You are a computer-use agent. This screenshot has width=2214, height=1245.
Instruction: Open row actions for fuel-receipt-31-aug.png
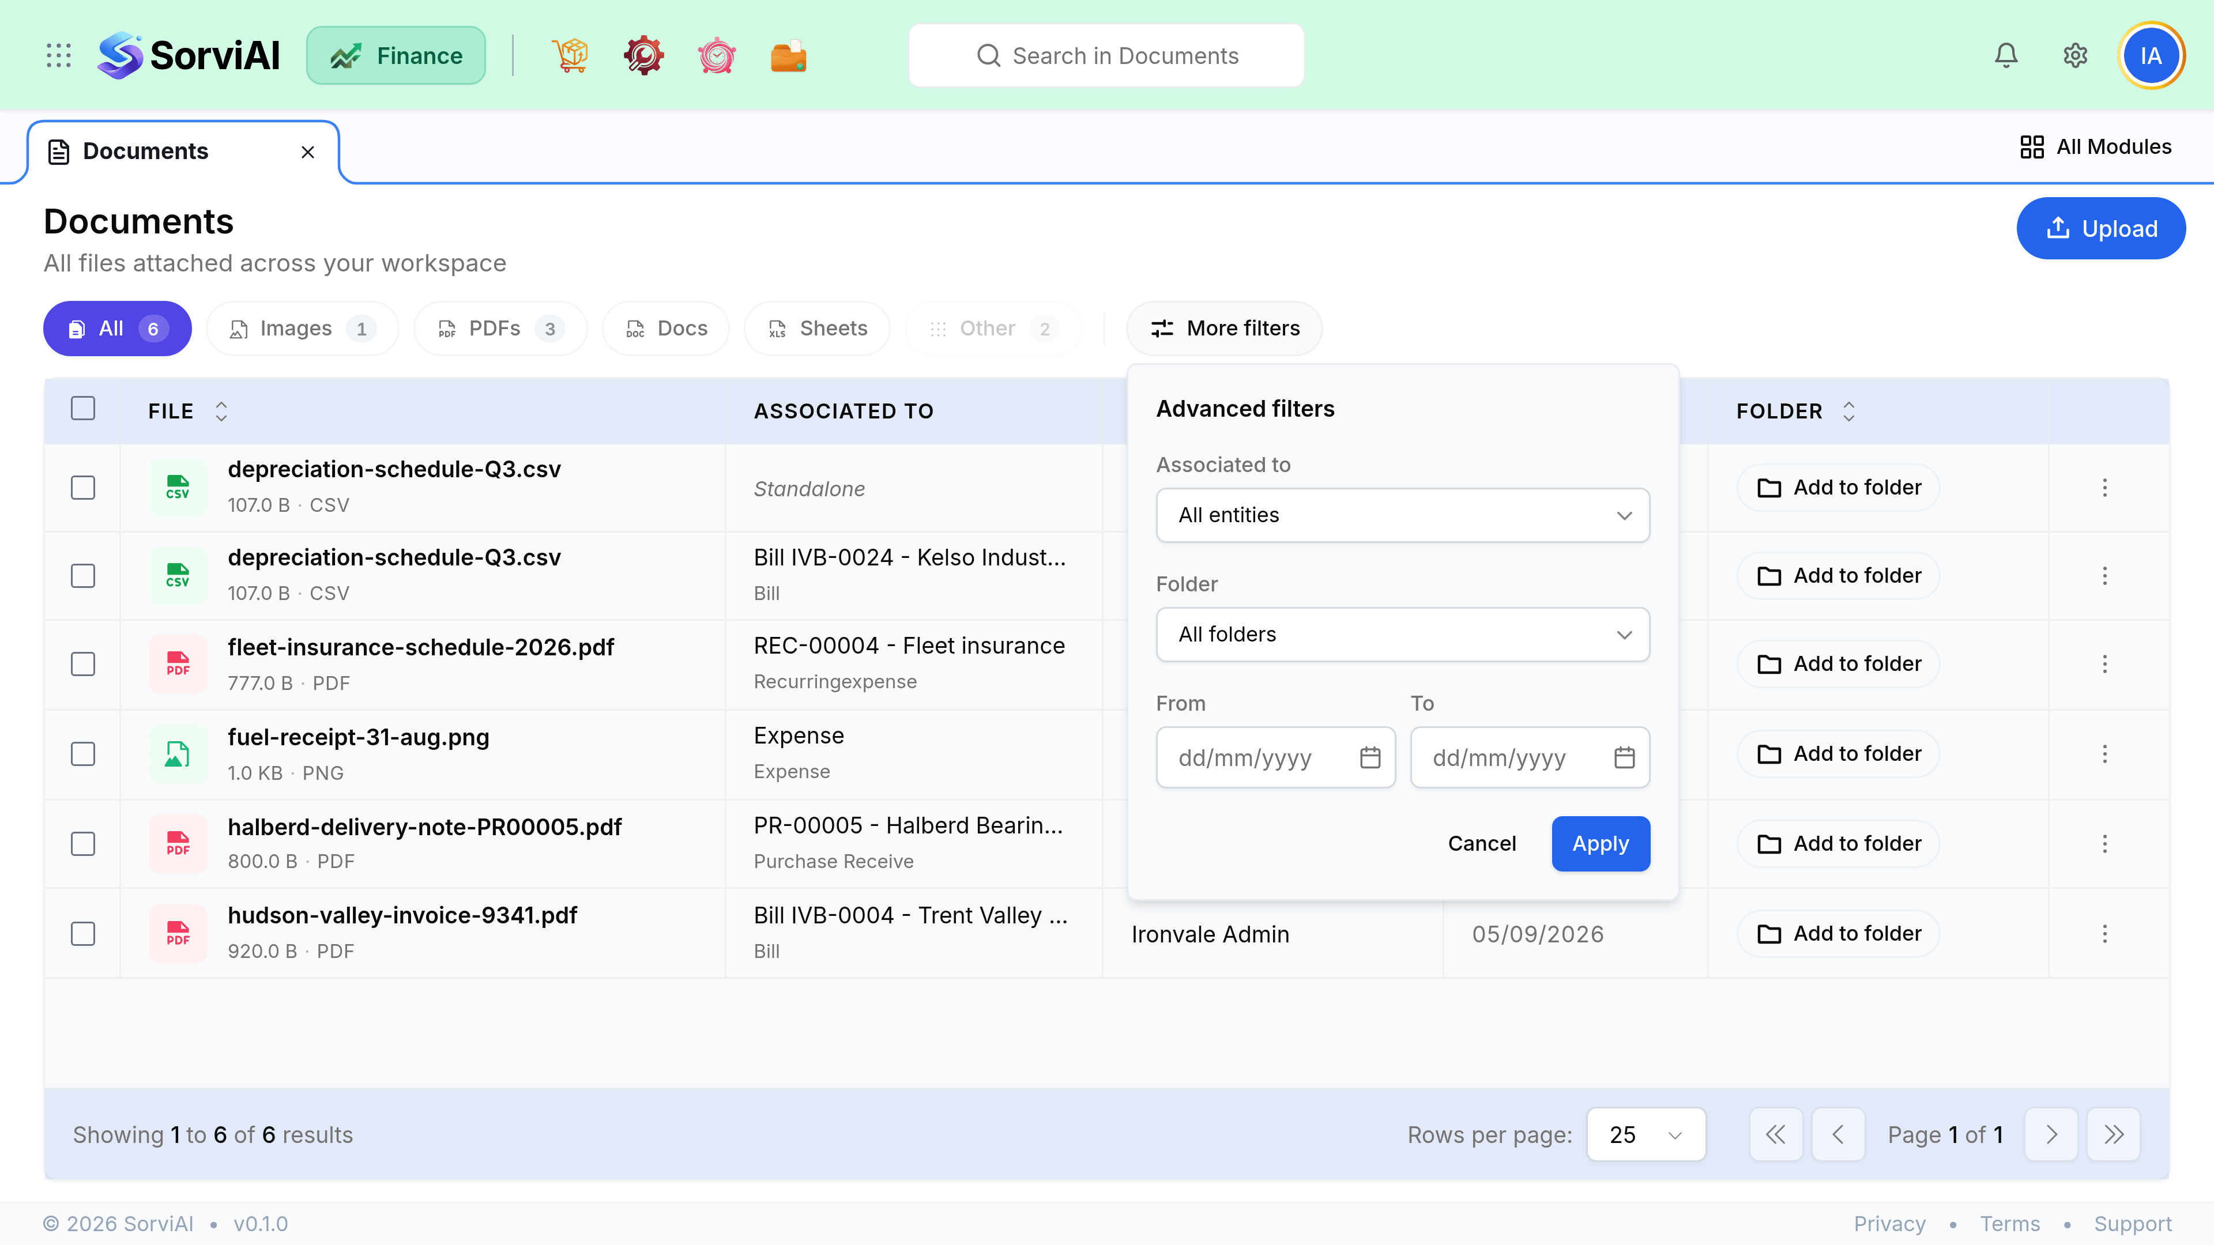click(x=2105, y=754)
